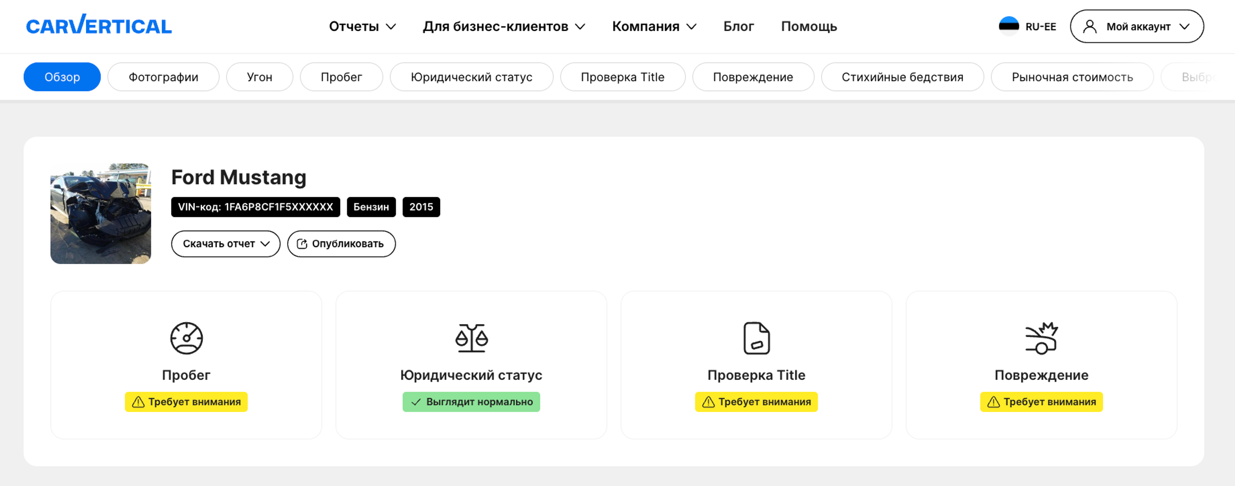The image size is (1235, 486).
Task: Click the Бензин fuel badge
Action: [x=371, y=207]
